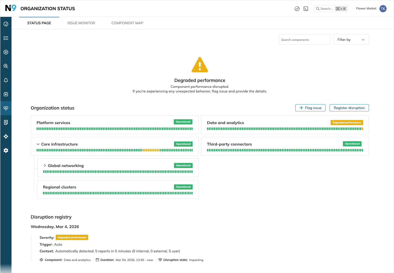
Task: Switch to the Component Map tab
Action: coord(127,23)
